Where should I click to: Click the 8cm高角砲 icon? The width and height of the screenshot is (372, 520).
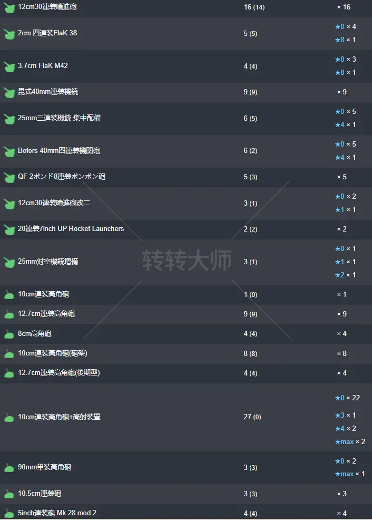(x=9, y=334)
